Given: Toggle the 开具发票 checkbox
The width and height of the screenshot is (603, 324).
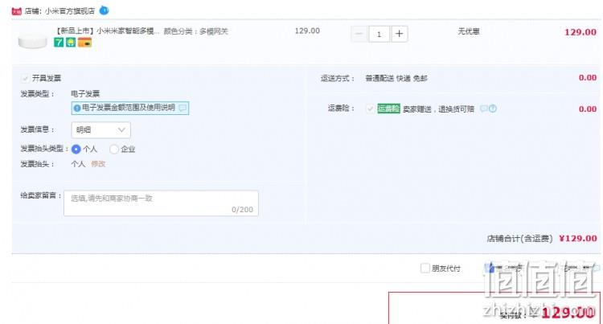Looking at the screenshot, I should (x=25, y=79).
